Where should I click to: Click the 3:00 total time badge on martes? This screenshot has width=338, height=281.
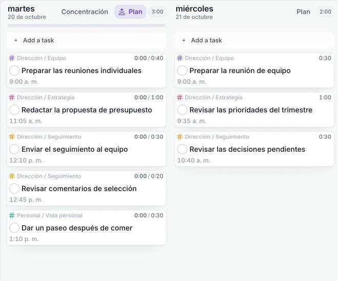(157, 12)
